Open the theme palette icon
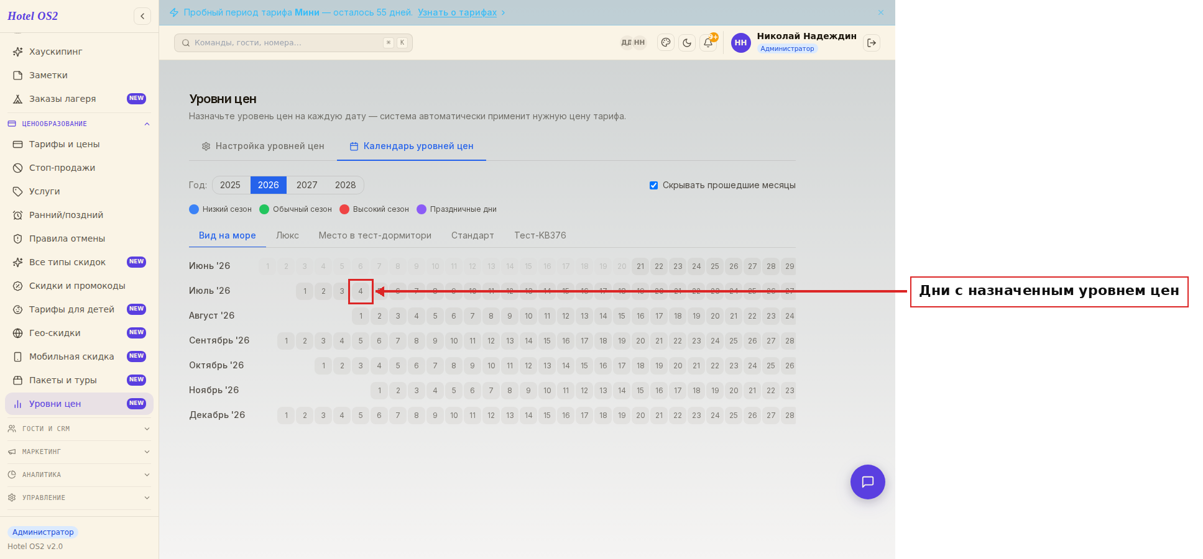The height and width of the screenshot is (559, 1203). pyautogui.click(x=666, y=43)
